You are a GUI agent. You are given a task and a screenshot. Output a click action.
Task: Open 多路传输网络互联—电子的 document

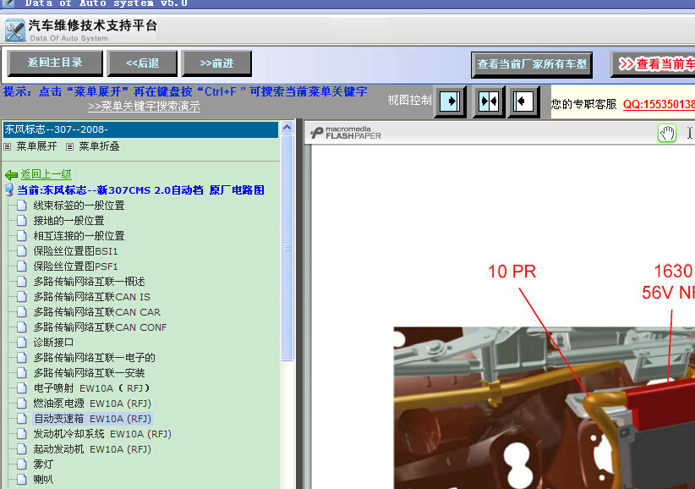point(94,358)
